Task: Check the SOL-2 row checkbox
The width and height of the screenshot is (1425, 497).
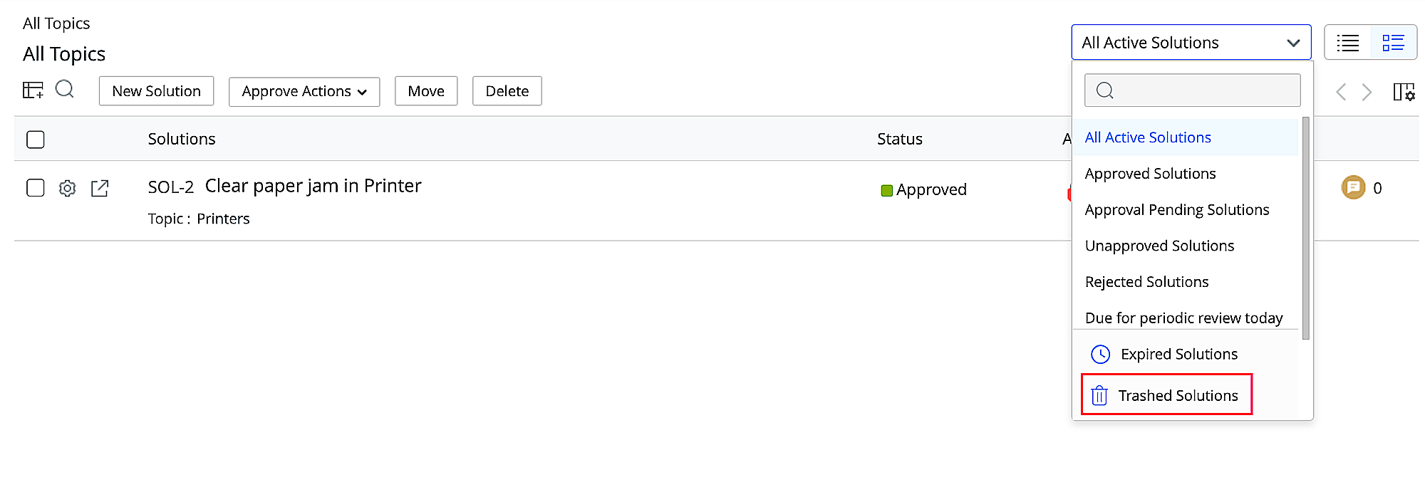Action: click(36, 188)
